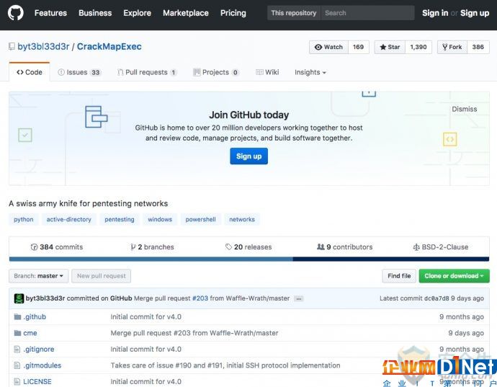Expand the Clone or download dropdown

[x=455, y=276]
